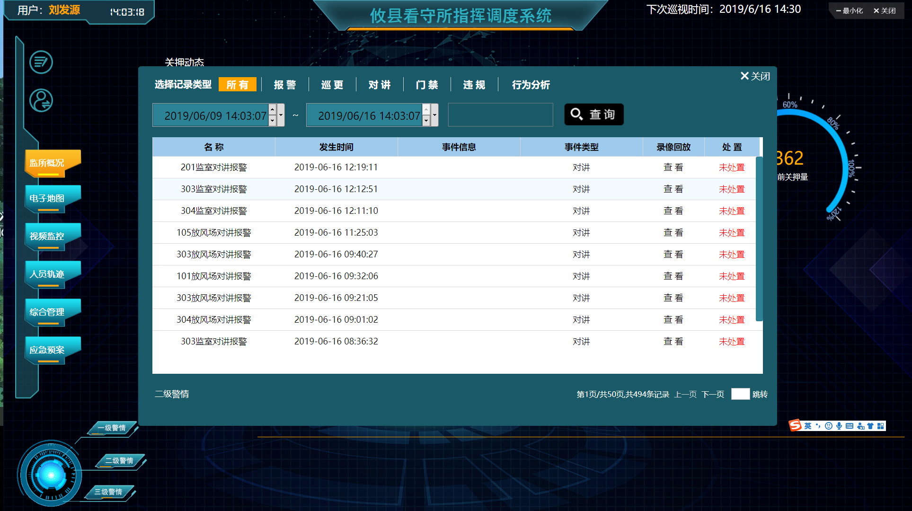Click the magnifier 查询 search button
Image resolution: width=912 pixels, height=511 pixels.
[x=593, y=115]
